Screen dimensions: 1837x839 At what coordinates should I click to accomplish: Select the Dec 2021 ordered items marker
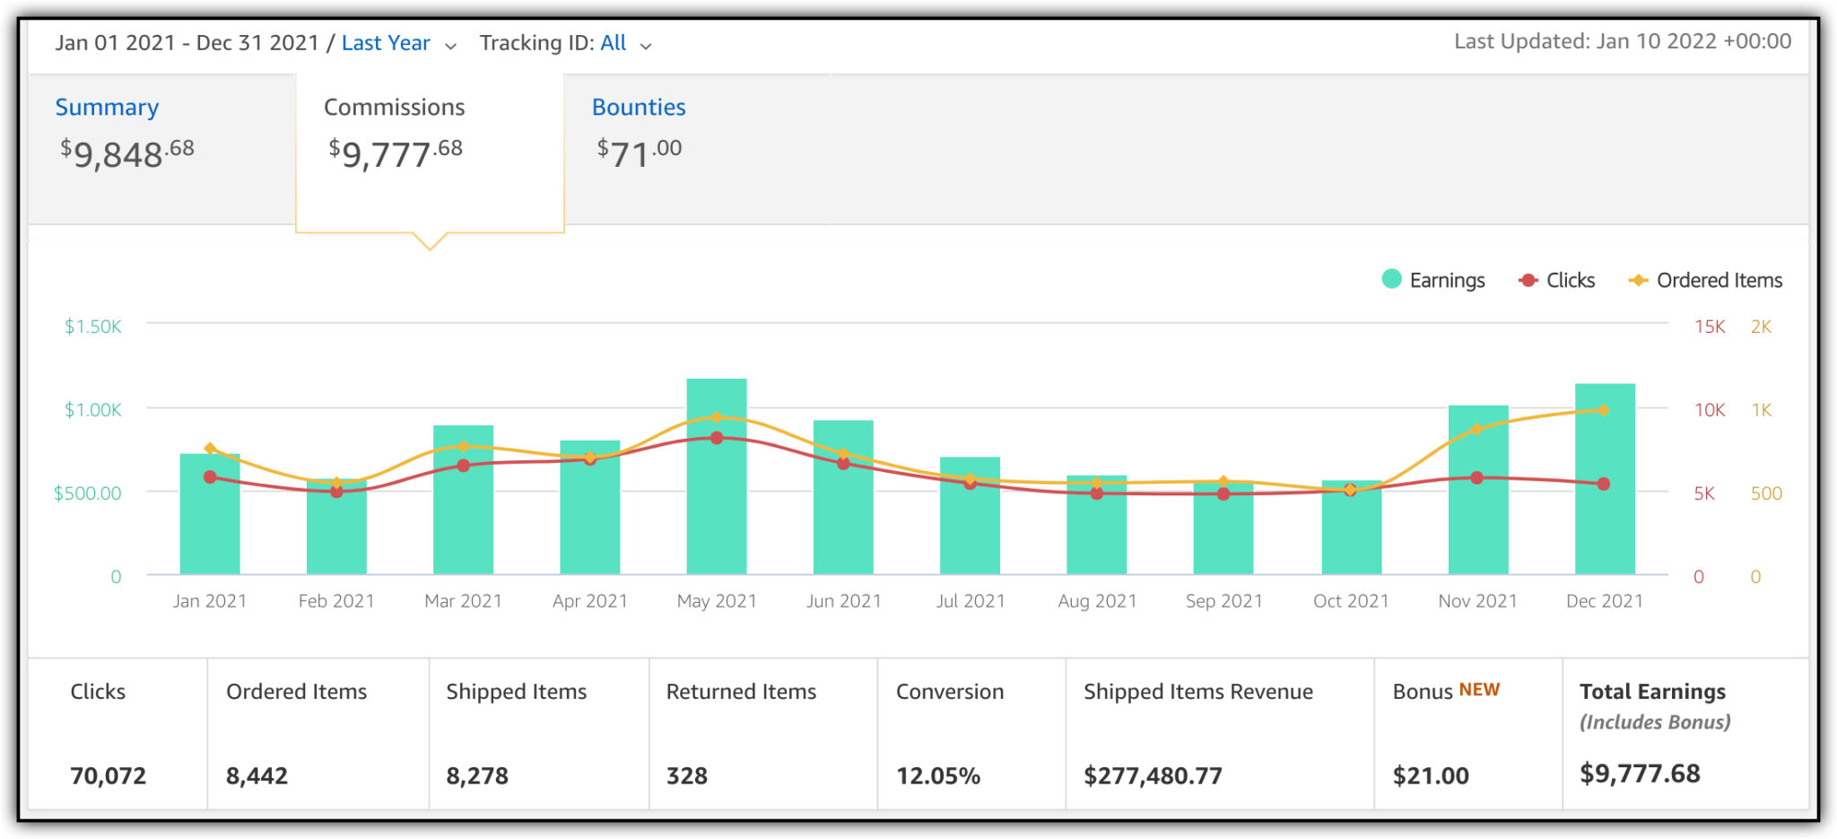coord(1604,409)
